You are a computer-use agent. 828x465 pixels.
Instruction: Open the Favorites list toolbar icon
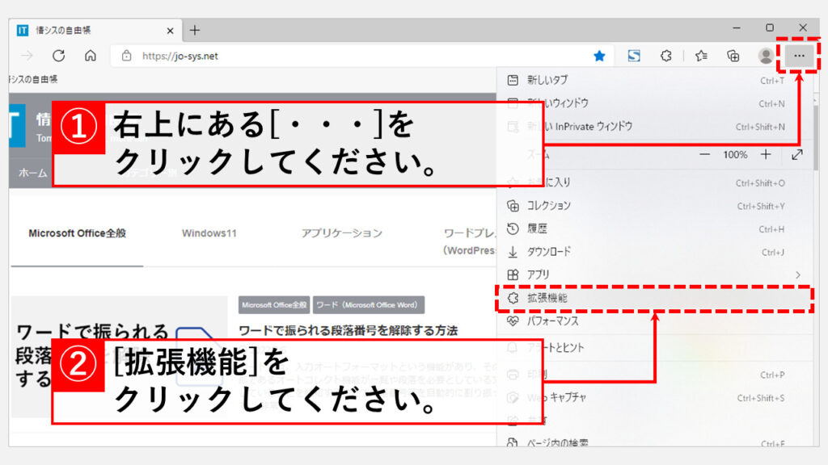701,56
